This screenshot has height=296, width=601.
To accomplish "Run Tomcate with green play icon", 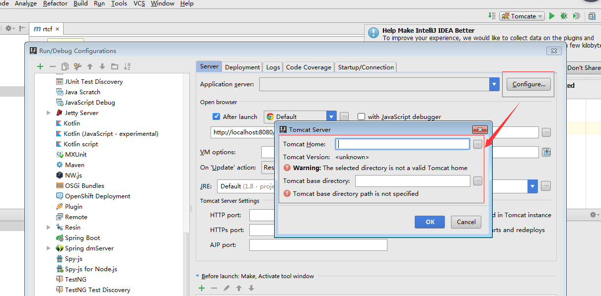I will 552,16.
